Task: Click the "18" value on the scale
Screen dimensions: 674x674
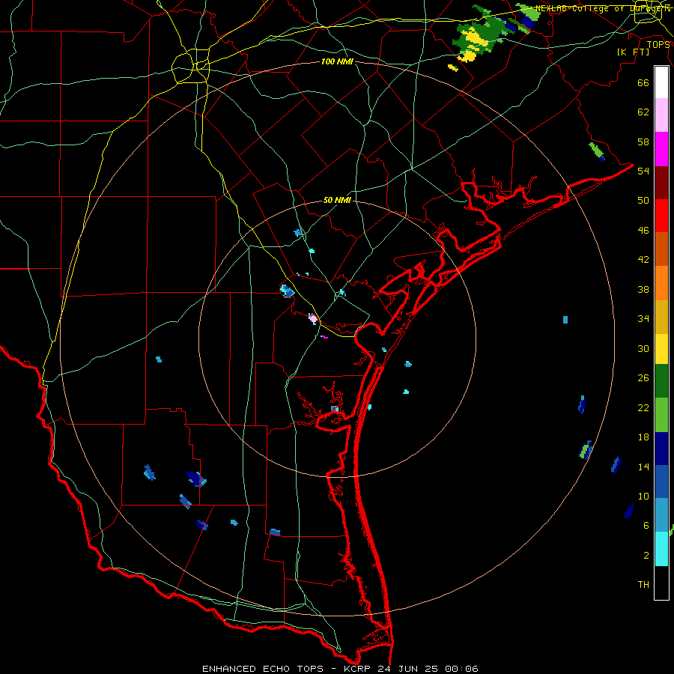Action: pos(643,437)
